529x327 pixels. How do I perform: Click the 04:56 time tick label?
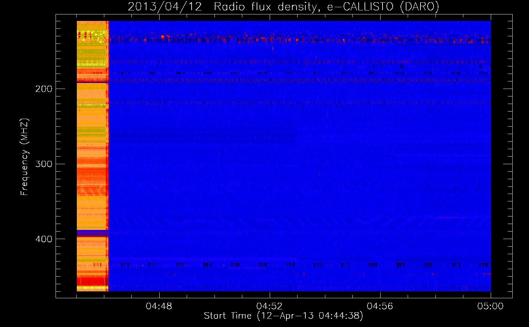tap(380, 306)
